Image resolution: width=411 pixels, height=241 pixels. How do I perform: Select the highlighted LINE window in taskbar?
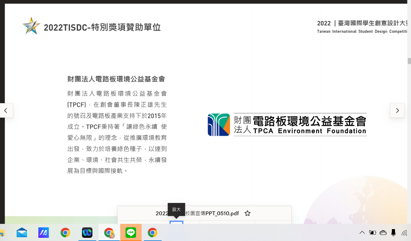point(131,232)
